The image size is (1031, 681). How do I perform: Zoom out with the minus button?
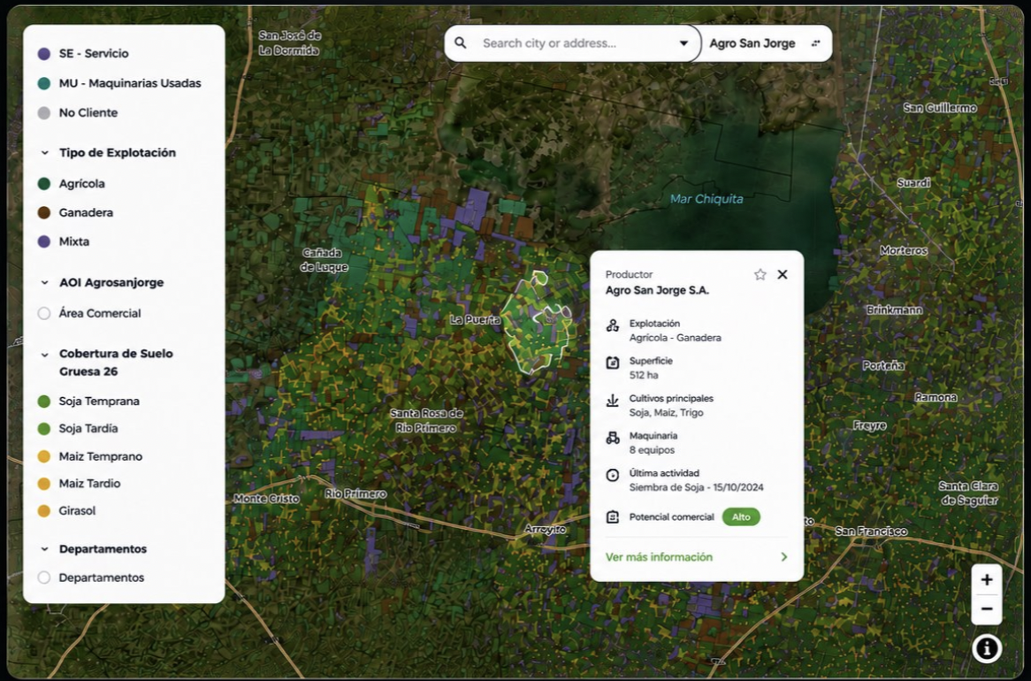pos(986,609)
